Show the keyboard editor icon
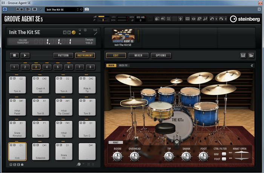 click(x=243, y=55)
